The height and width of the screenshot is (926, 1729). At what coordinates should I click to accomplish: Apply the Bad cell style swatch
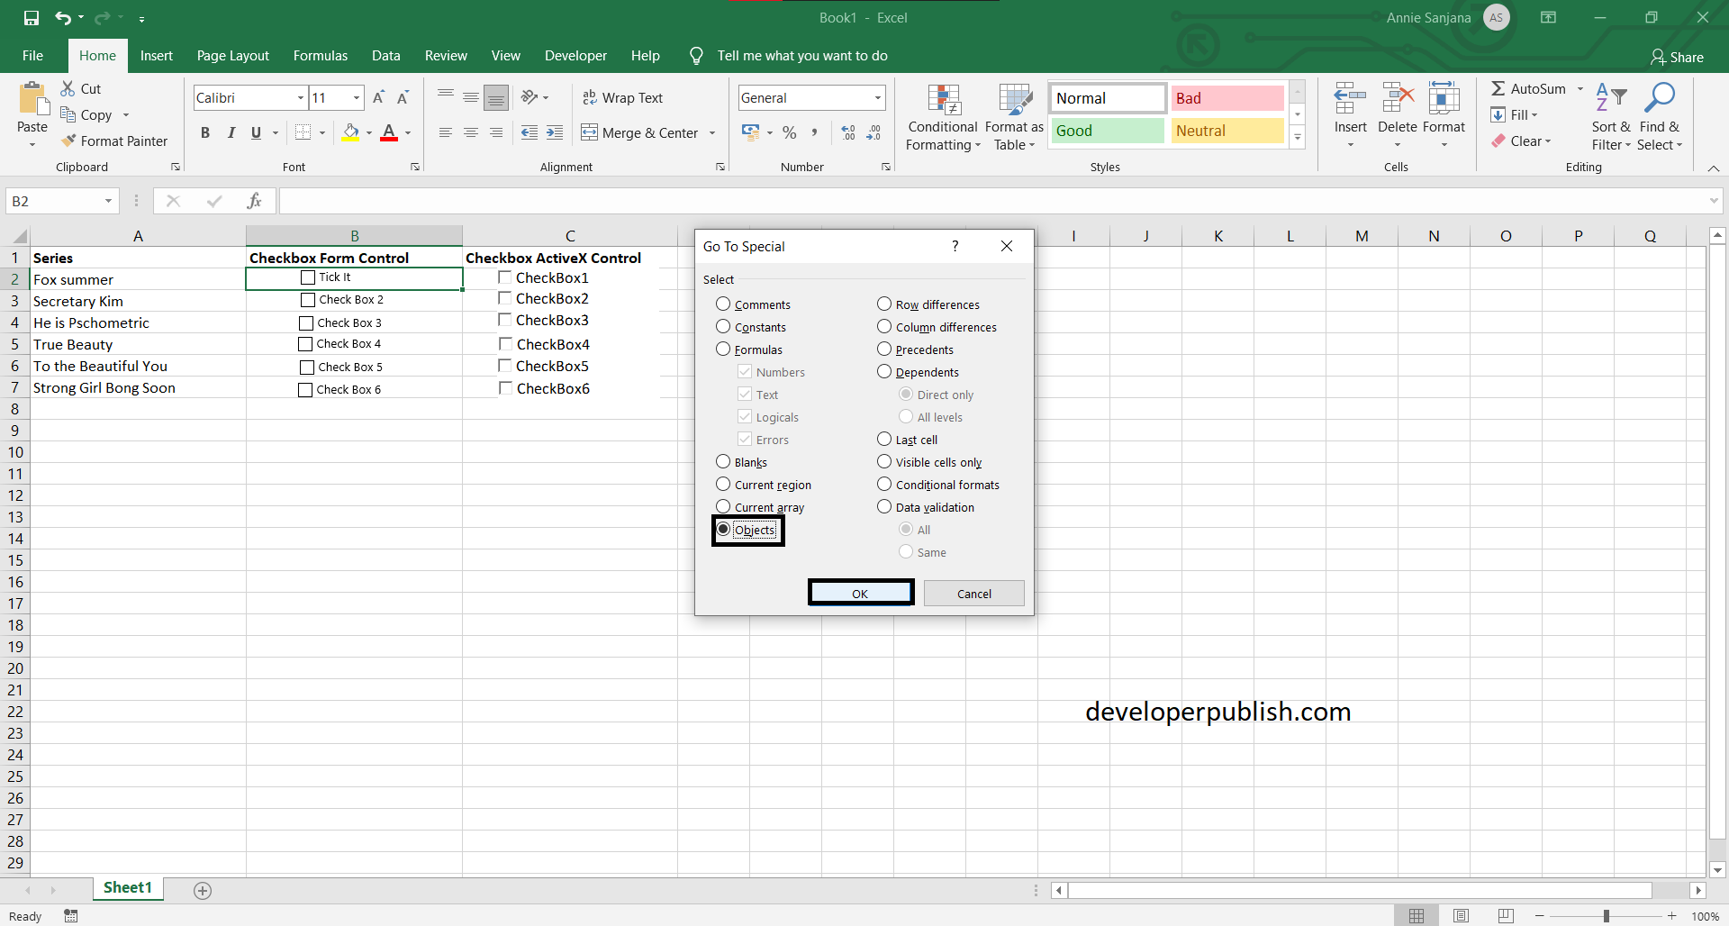tap(1227, 98)
